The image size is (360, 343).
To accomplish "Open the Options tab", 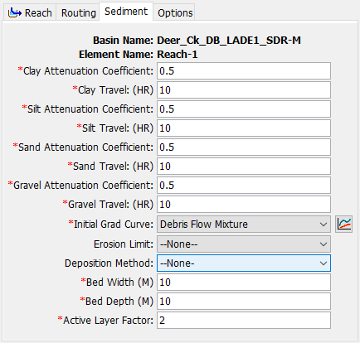I will coord(175,12).
